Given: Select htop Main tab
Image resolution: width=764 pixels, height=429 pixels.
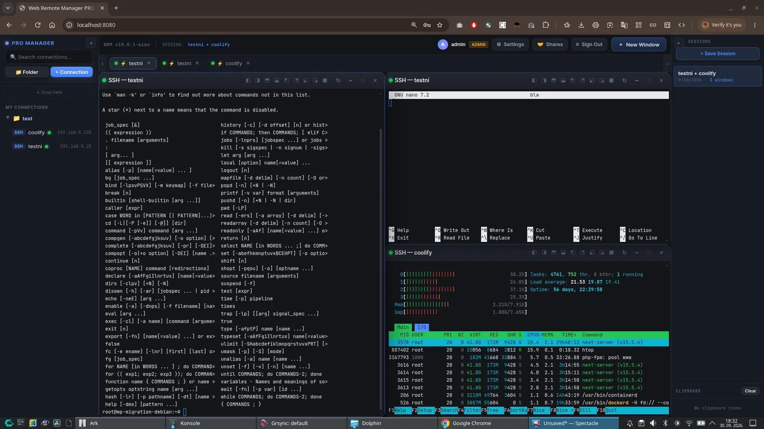Looking at the screenshot, I should click(403, 327).
